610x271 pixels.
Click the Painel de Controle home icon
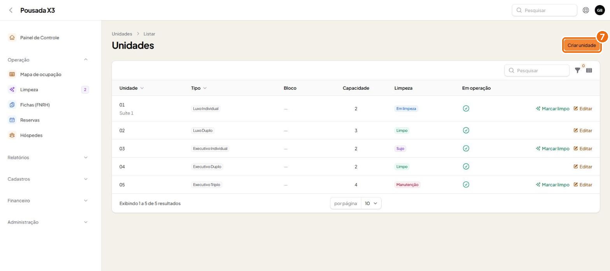pos(12,38)
